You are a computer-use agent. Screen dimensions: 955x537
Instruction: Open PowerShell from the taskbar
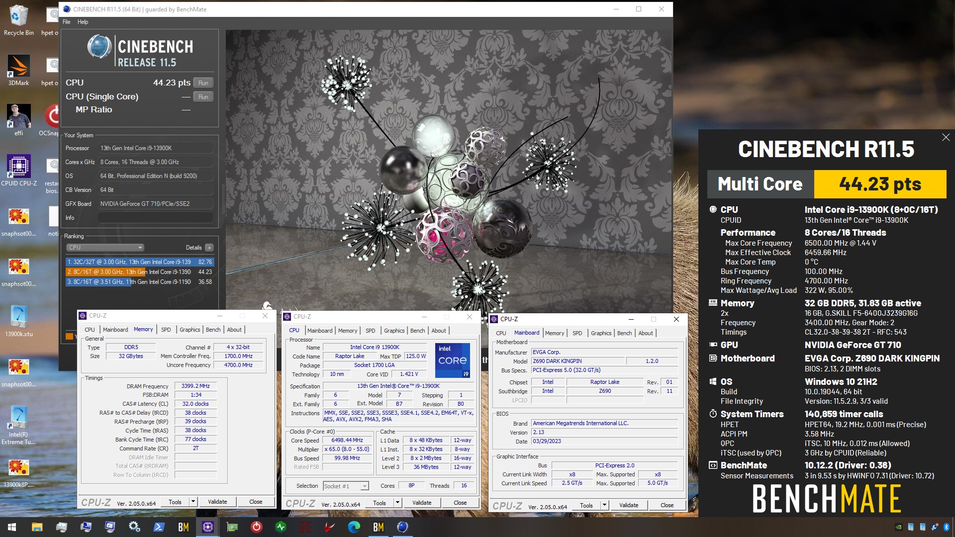coord(159,527)
